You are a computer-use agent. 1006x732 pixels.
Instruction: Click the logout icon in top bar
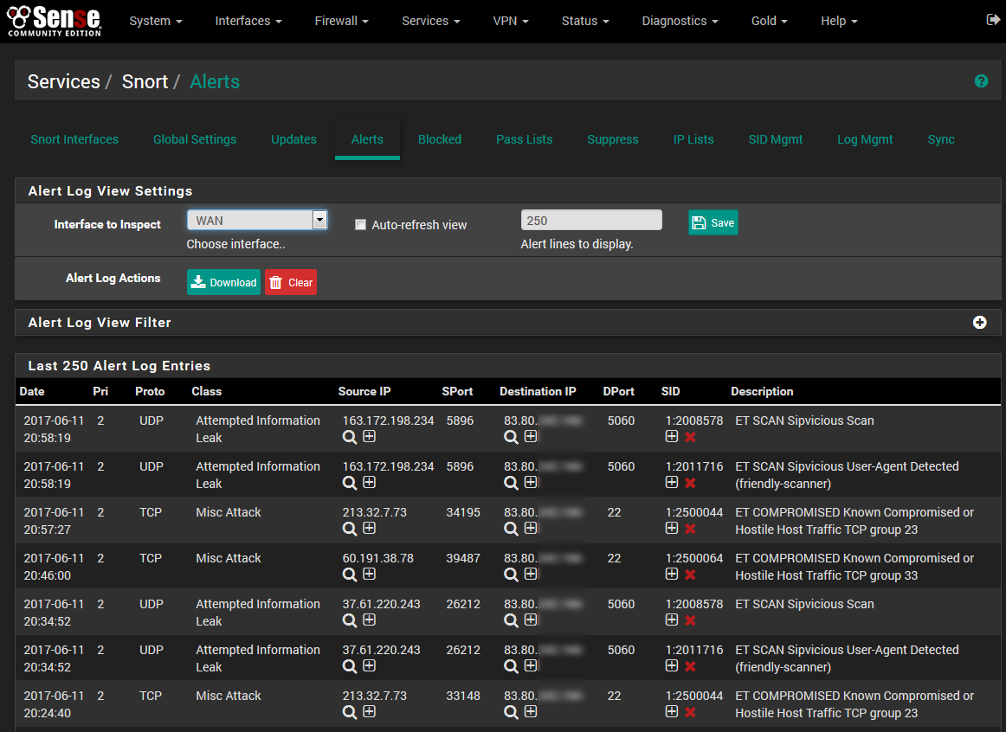[992, 20]
